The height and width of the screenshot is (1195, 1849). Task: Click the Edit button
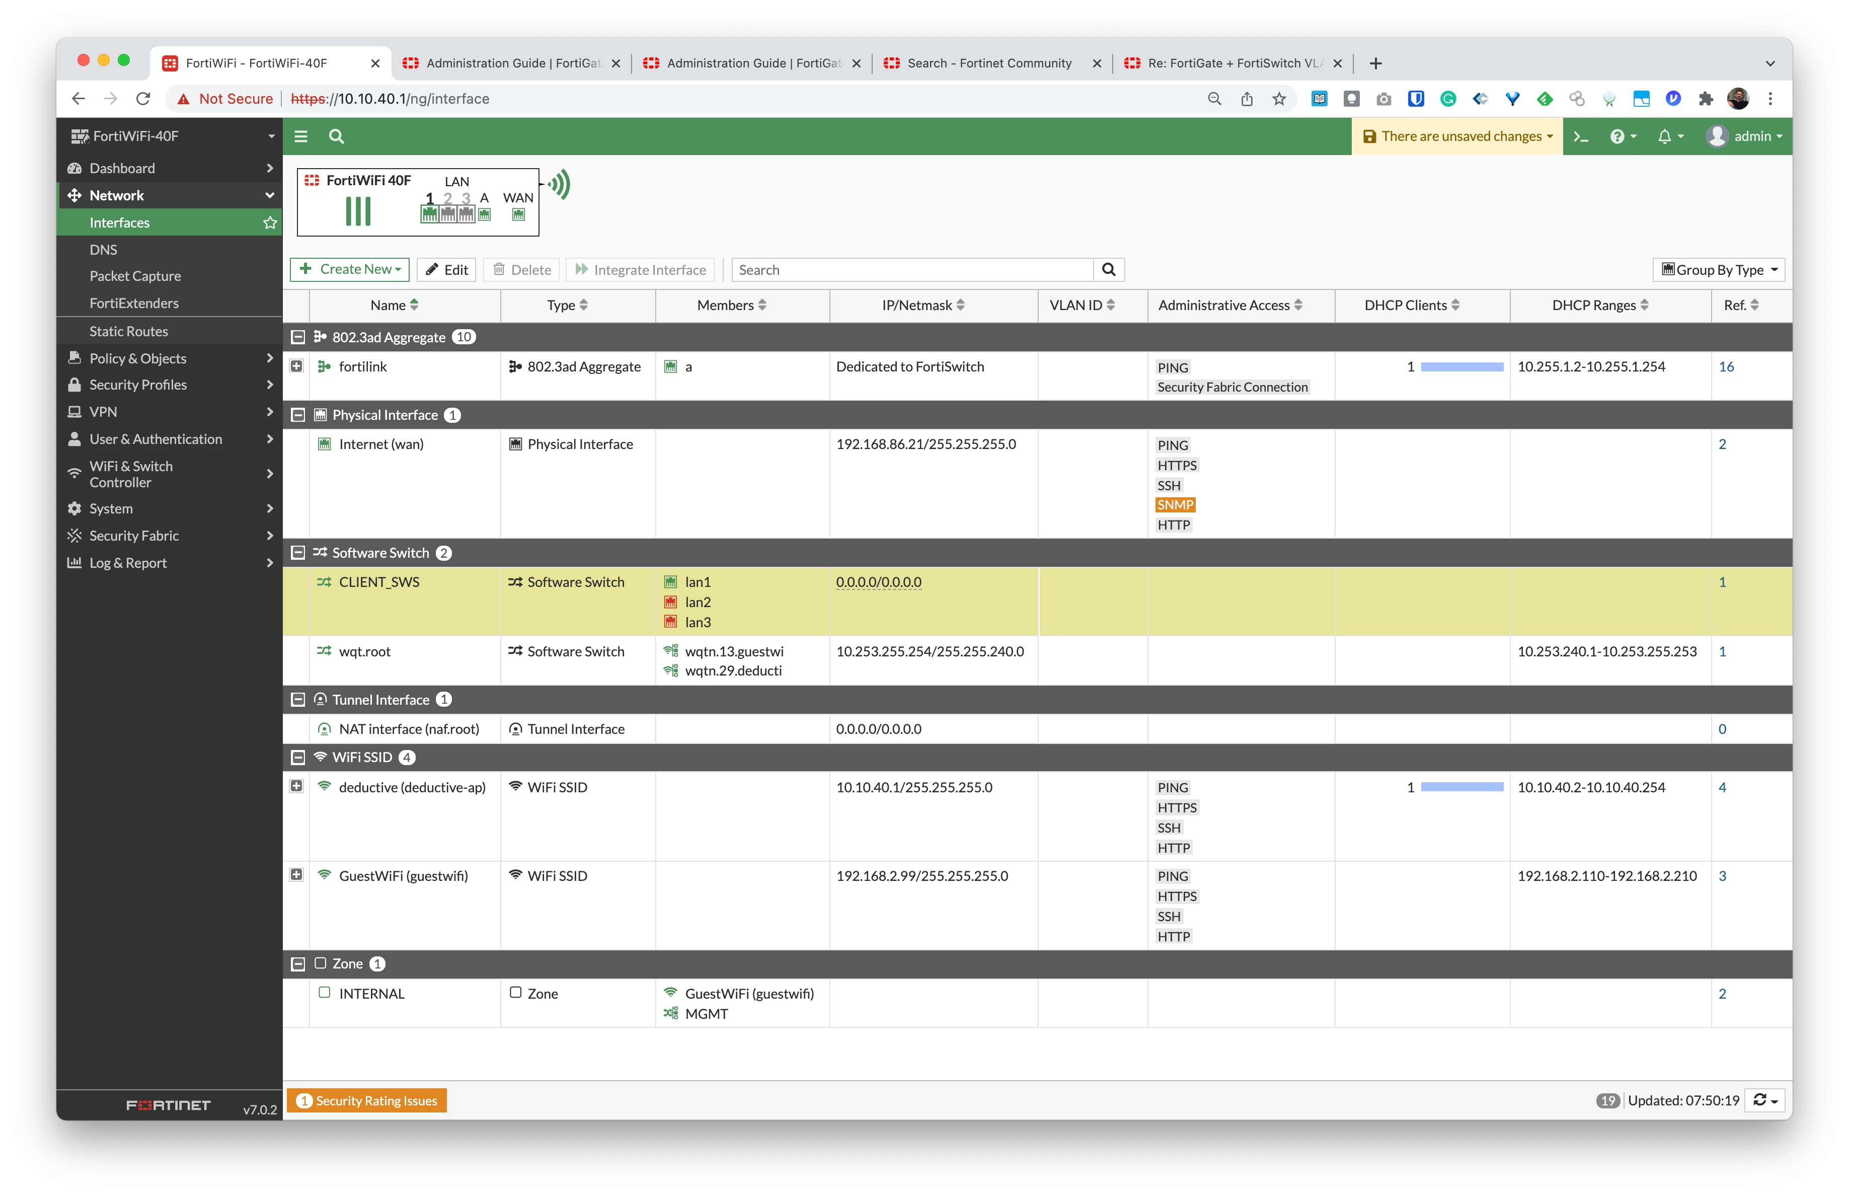click(447, 269)
